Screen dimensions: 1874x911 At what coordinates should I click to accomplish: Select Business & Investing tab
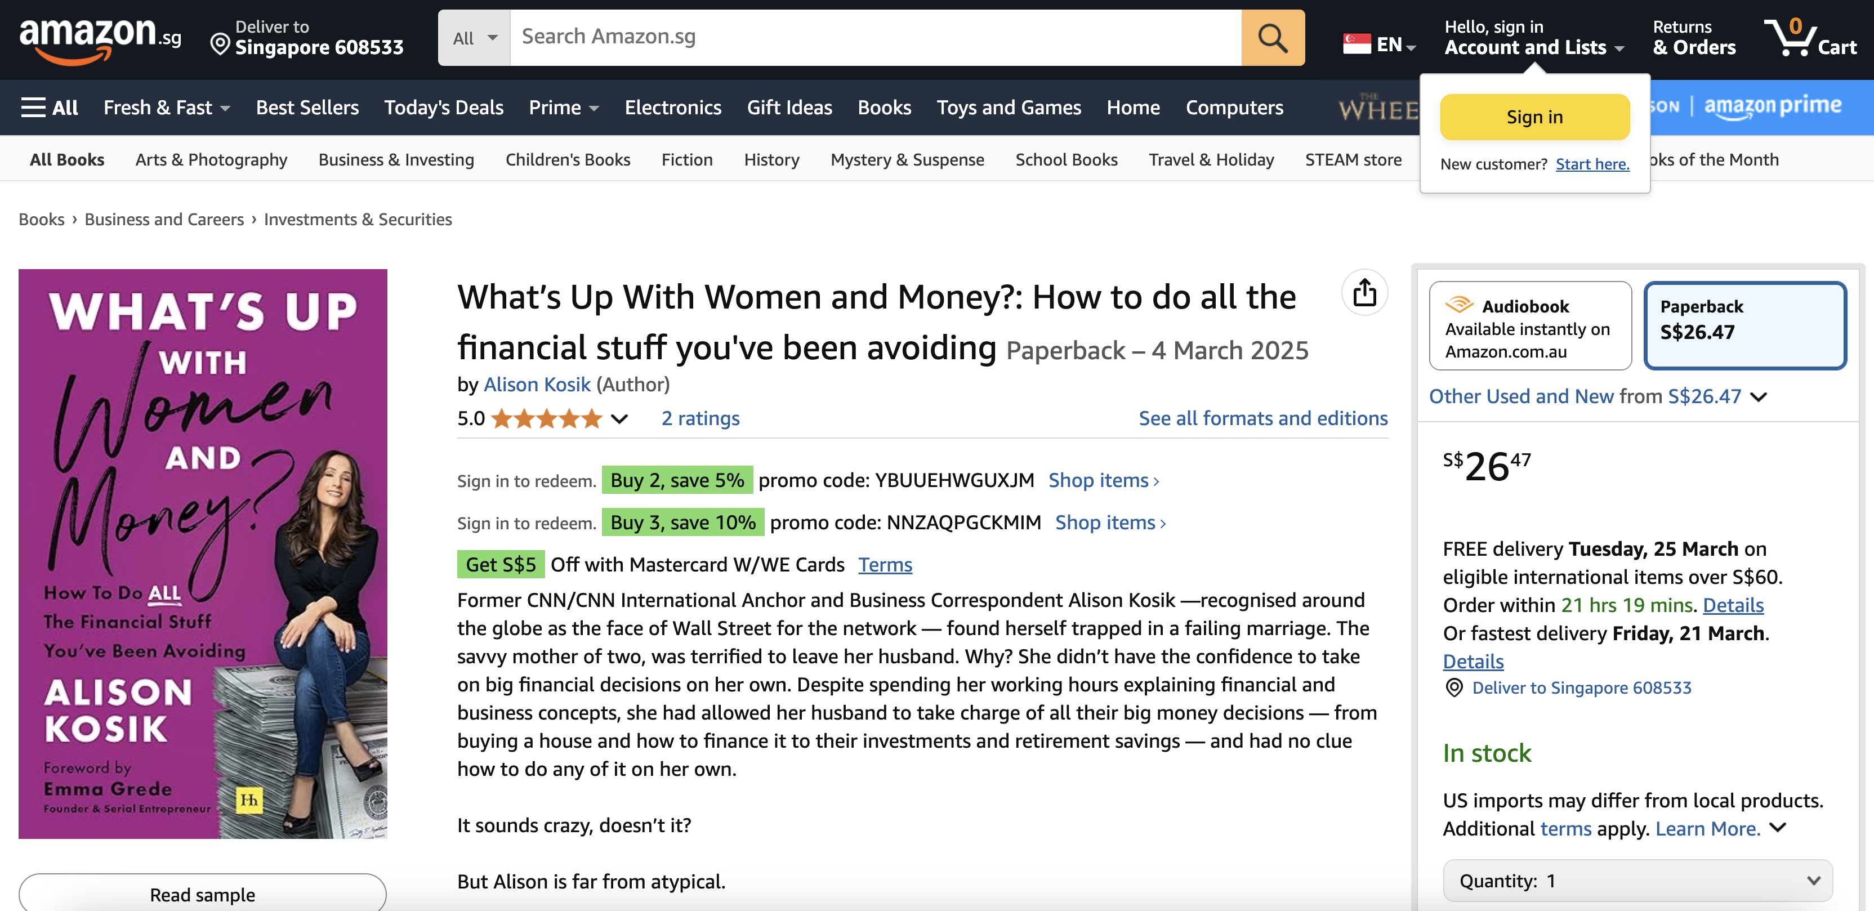point(396,159)
